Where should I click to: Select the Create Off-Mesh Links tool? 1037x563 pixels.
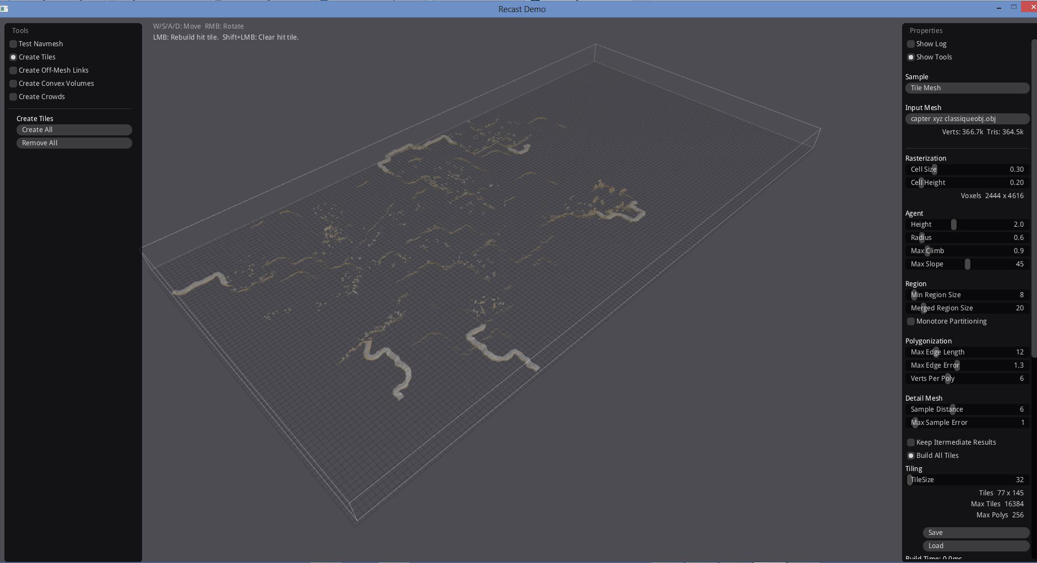click(13, 70)
